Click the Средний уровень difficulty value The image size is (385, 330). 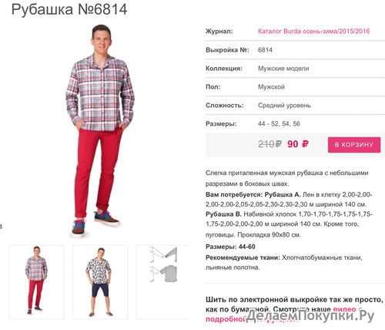click(284, 106)
